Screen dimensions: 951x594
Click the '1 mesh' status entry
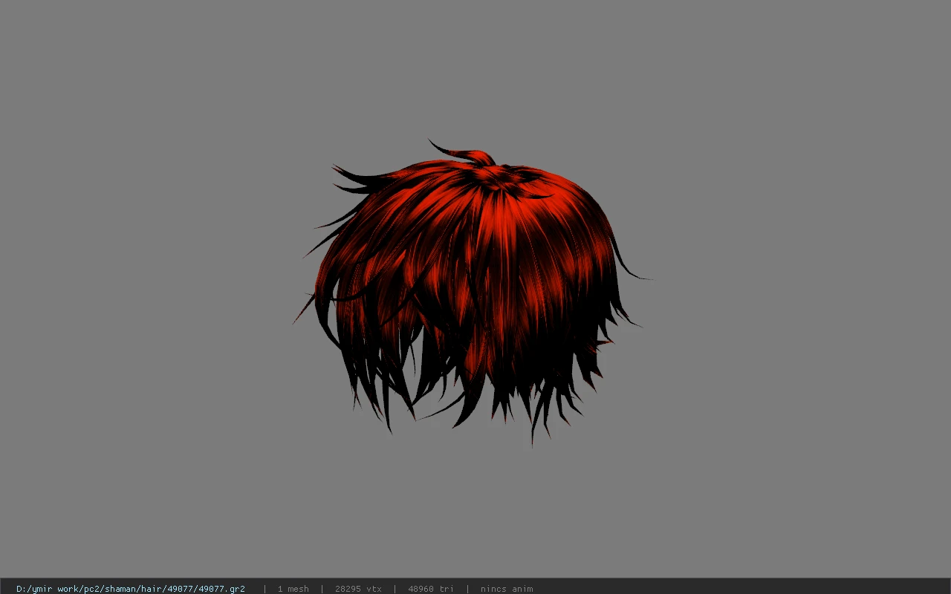(293, 589)
